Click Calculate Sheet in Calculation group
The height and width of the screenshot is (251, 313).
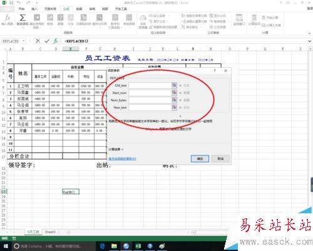(271, 25)
